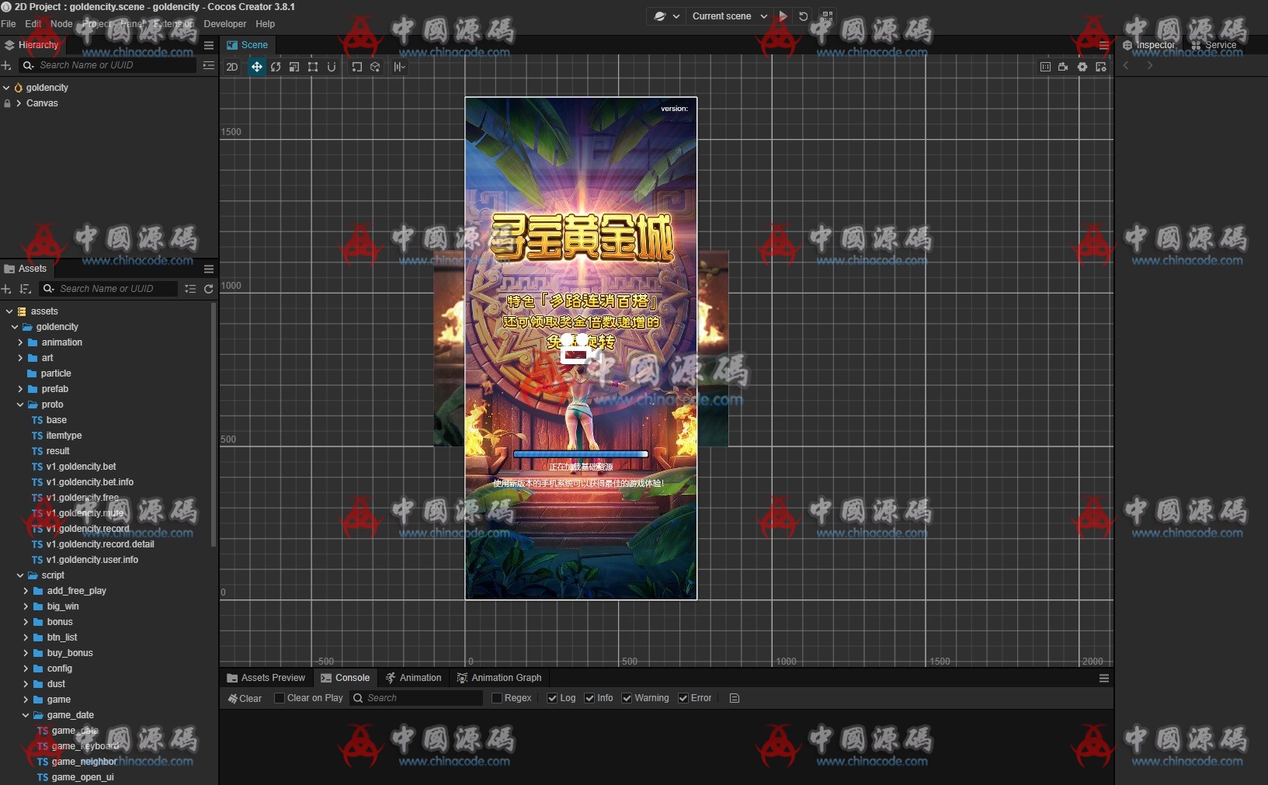Open the Scene panel hamburger menu
Image resolution: width=1268 pixels, height=785 pixels.
(x=1104, y=45)
